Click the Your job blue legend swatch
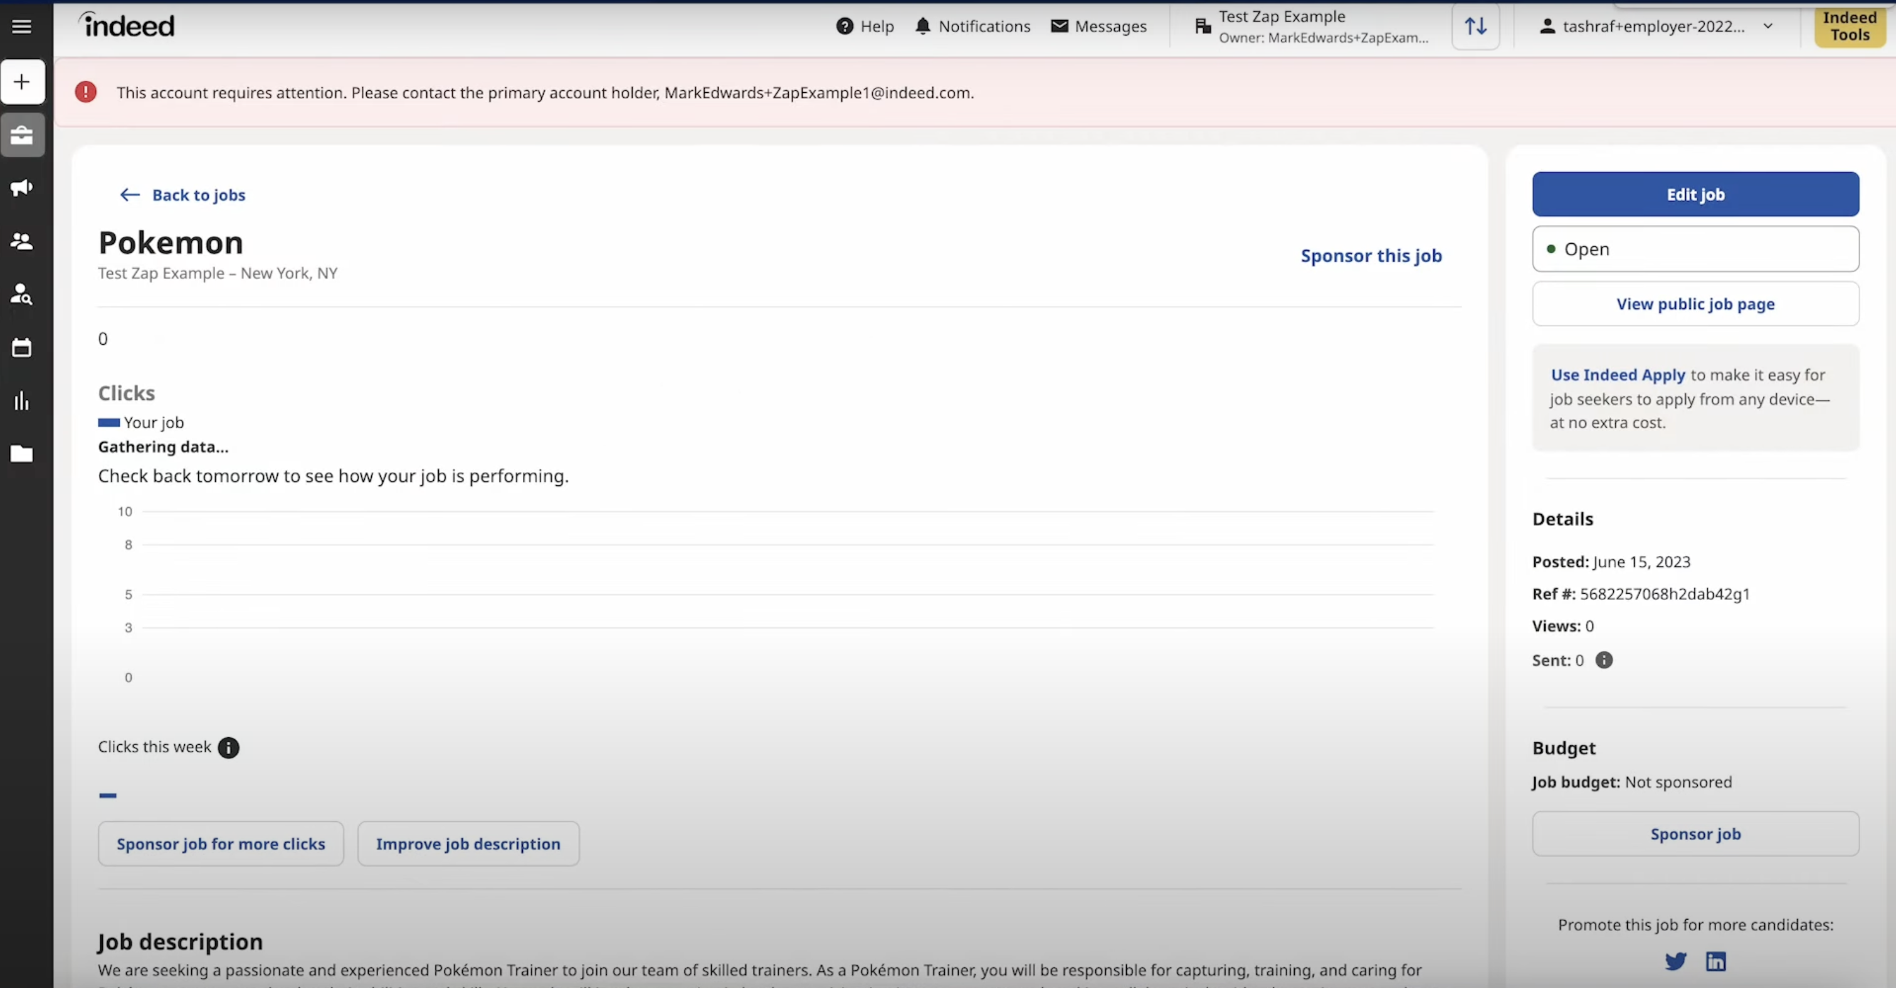Screen dimensions: 1896x988 pyautogui.click(x=109, y=423)
